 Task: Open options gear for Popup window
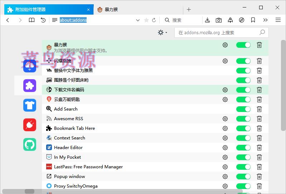pyautogui.click(x=225, y=177)
